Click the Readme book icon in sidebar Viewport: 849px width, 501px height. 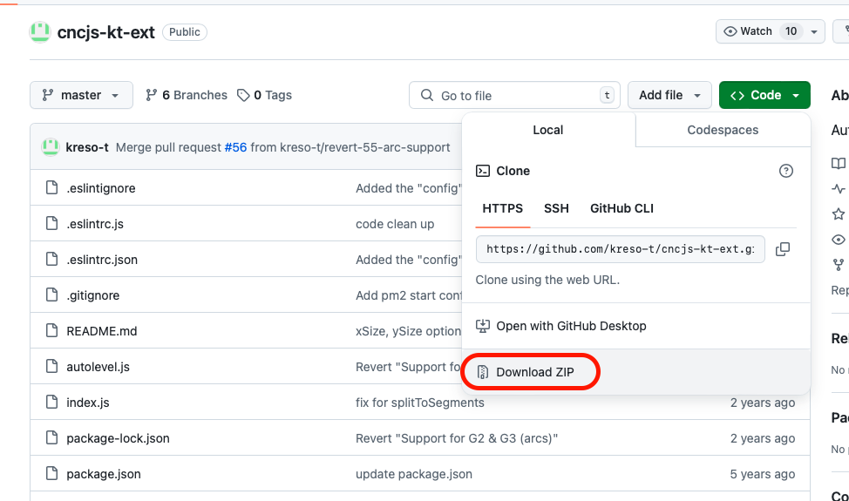pos(839,164)
